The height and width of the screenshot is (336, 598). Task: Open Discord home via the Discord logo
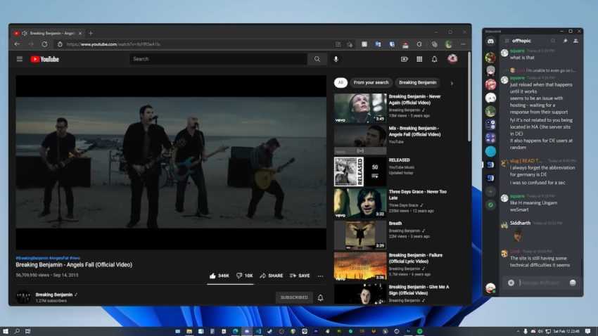(490, 41)
